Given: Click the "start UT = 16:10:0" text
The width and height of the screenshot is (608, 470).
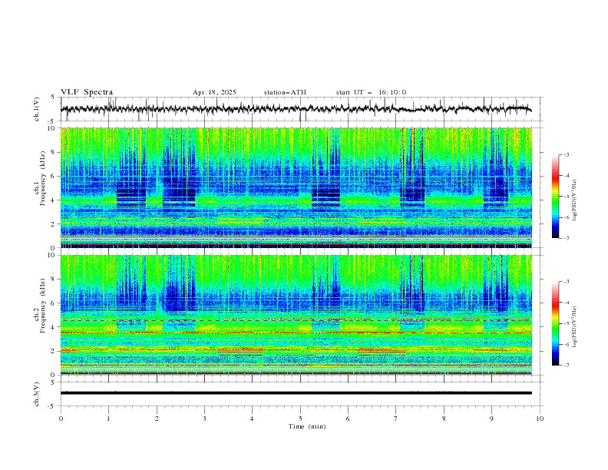Looking at the screenshot, I should click(371, 92).
